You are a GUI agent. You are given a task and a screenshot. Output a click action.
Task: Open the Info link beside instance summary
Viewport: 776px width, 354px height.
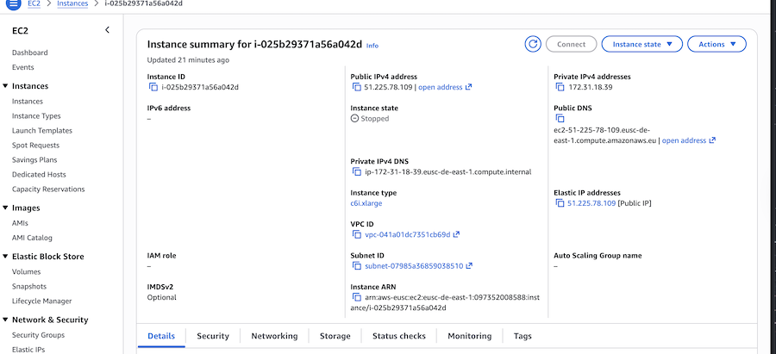[x=372, y=46]
